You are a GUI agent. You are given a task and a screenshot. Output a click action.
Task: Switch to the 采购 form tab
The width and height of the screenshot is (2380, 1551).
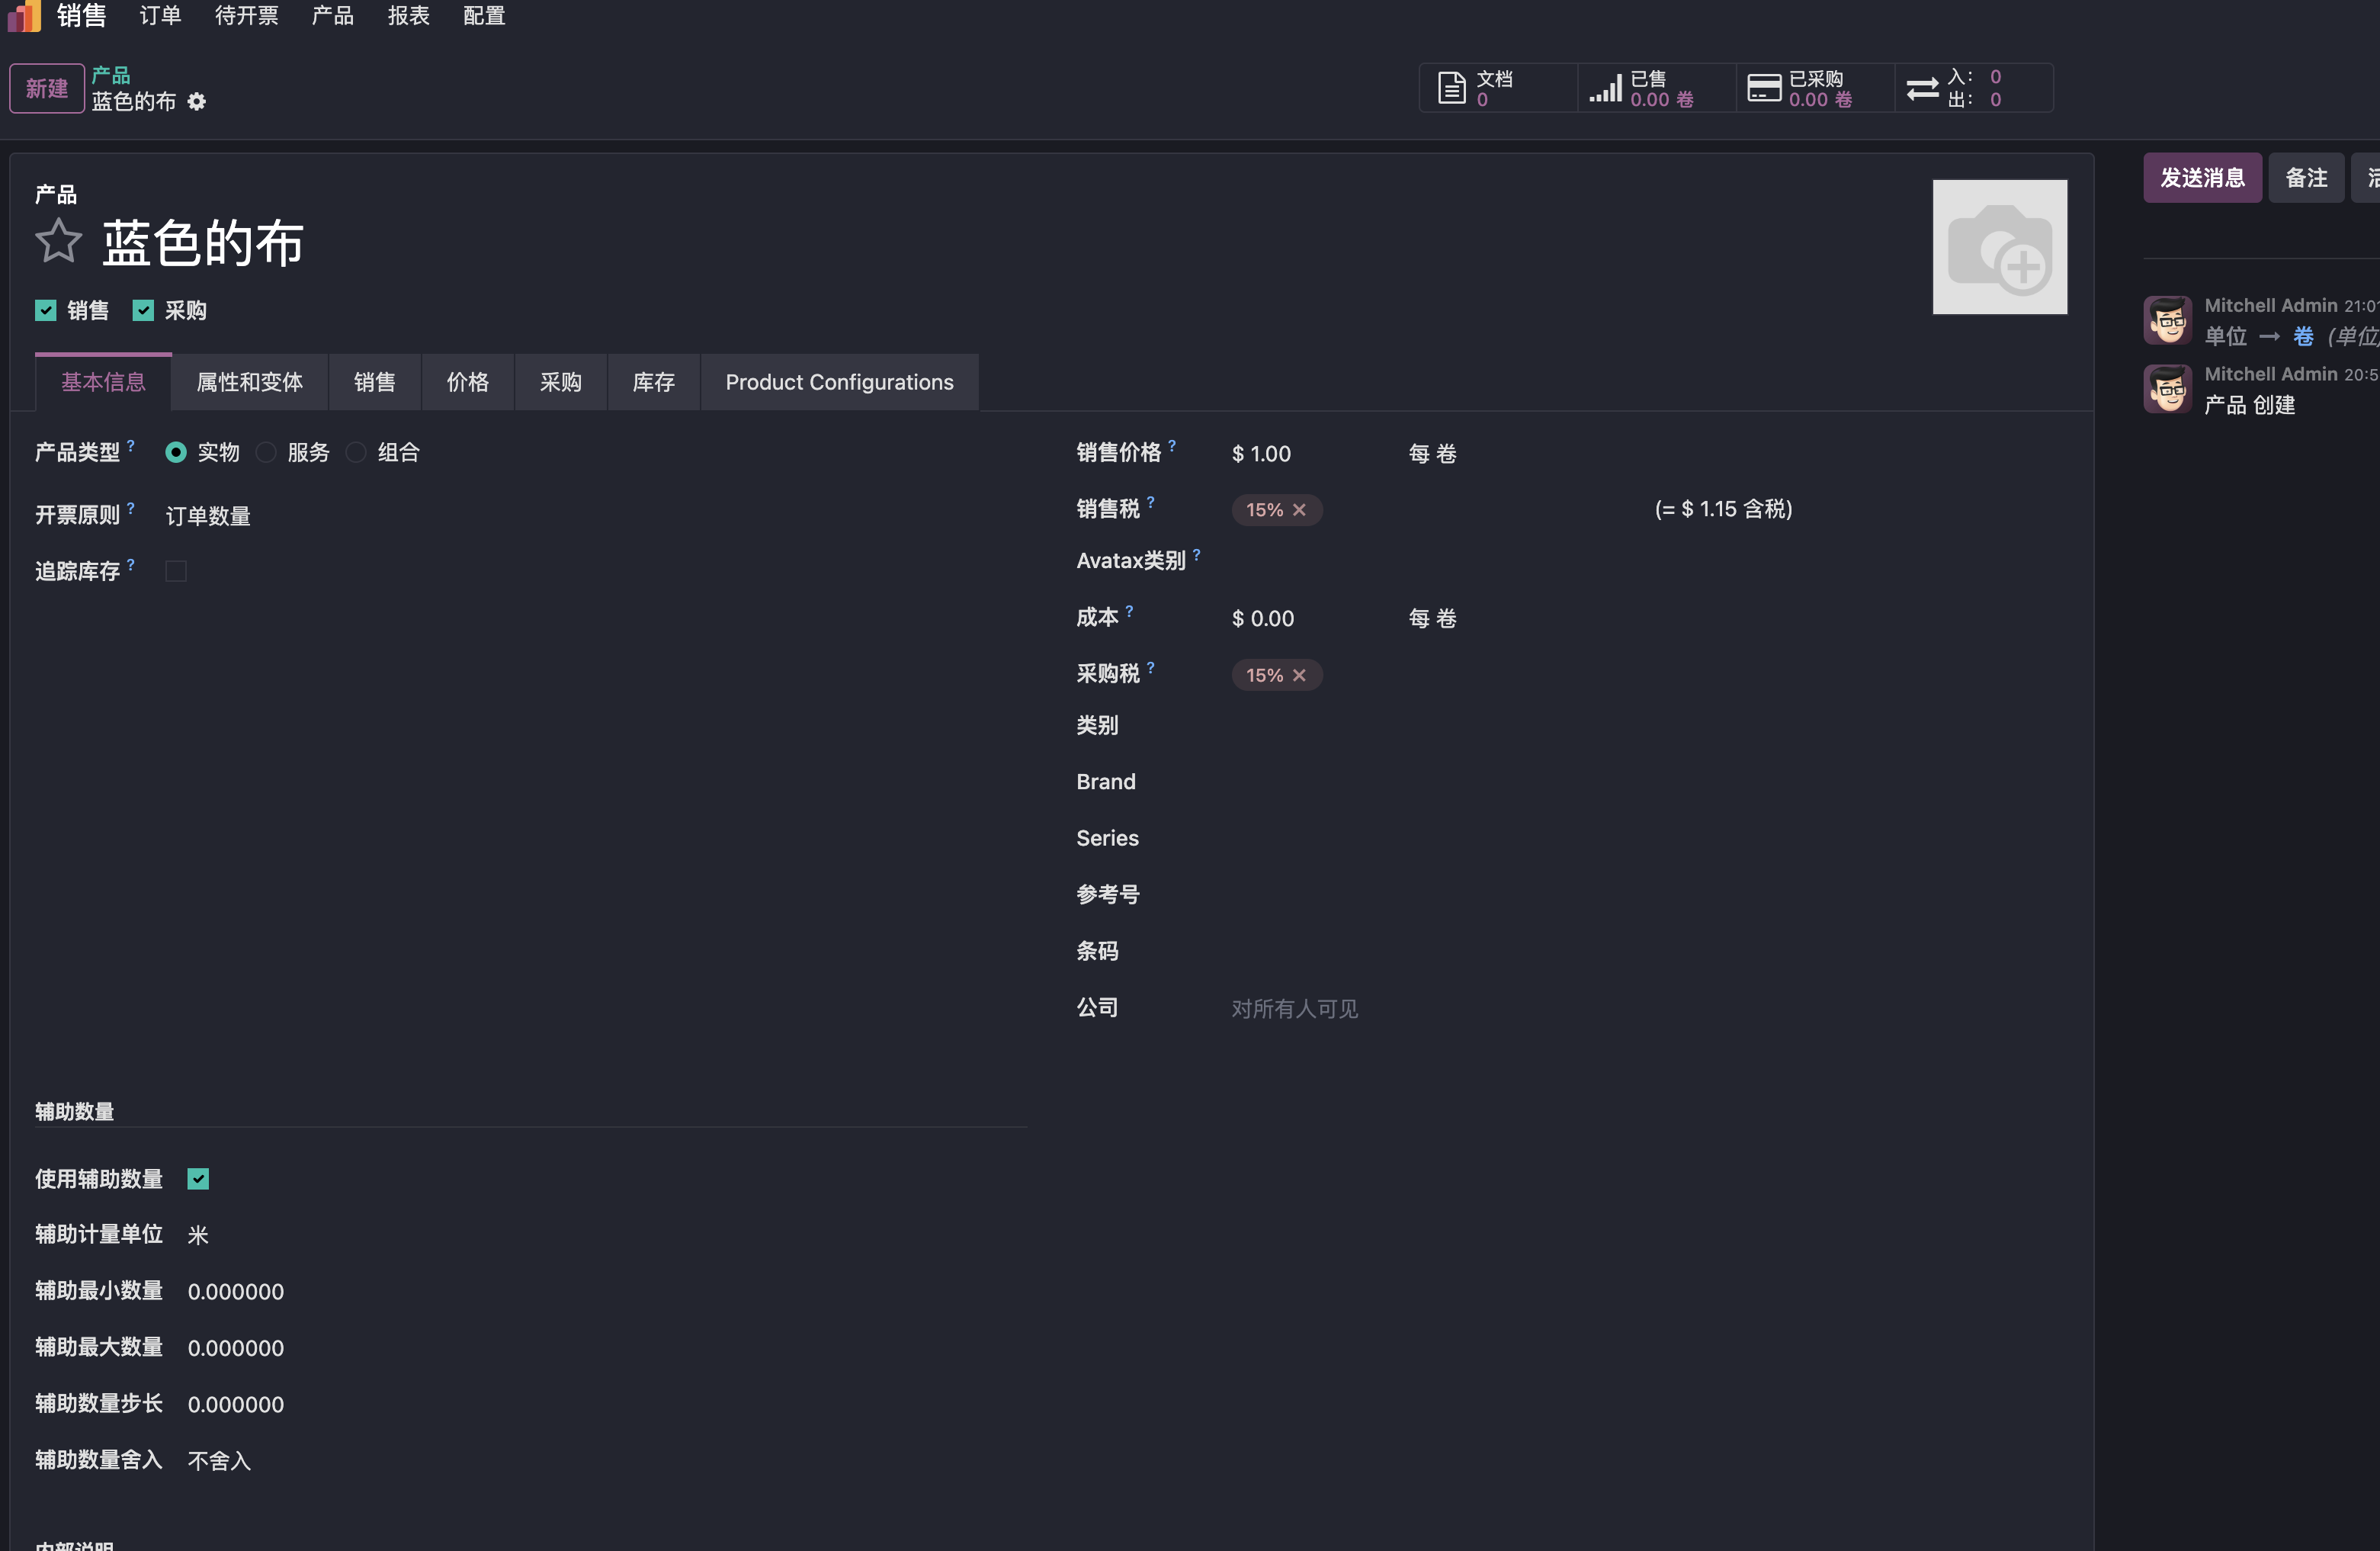click(561, 383)
